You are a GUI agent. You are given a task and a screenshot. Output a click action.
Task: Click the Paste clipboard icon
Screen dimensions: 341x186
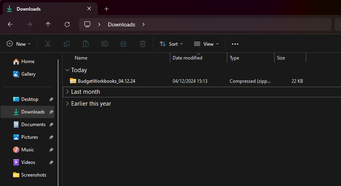[86, 44]
